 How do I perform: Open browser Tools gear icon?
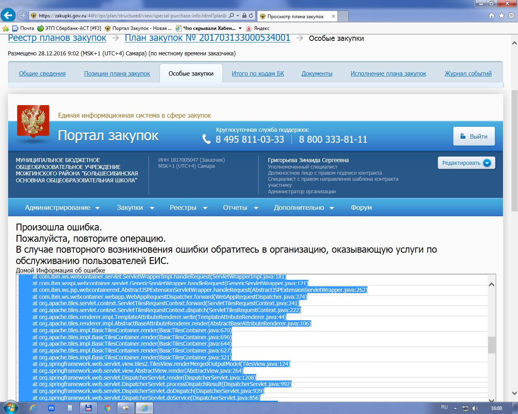[511, 16]
